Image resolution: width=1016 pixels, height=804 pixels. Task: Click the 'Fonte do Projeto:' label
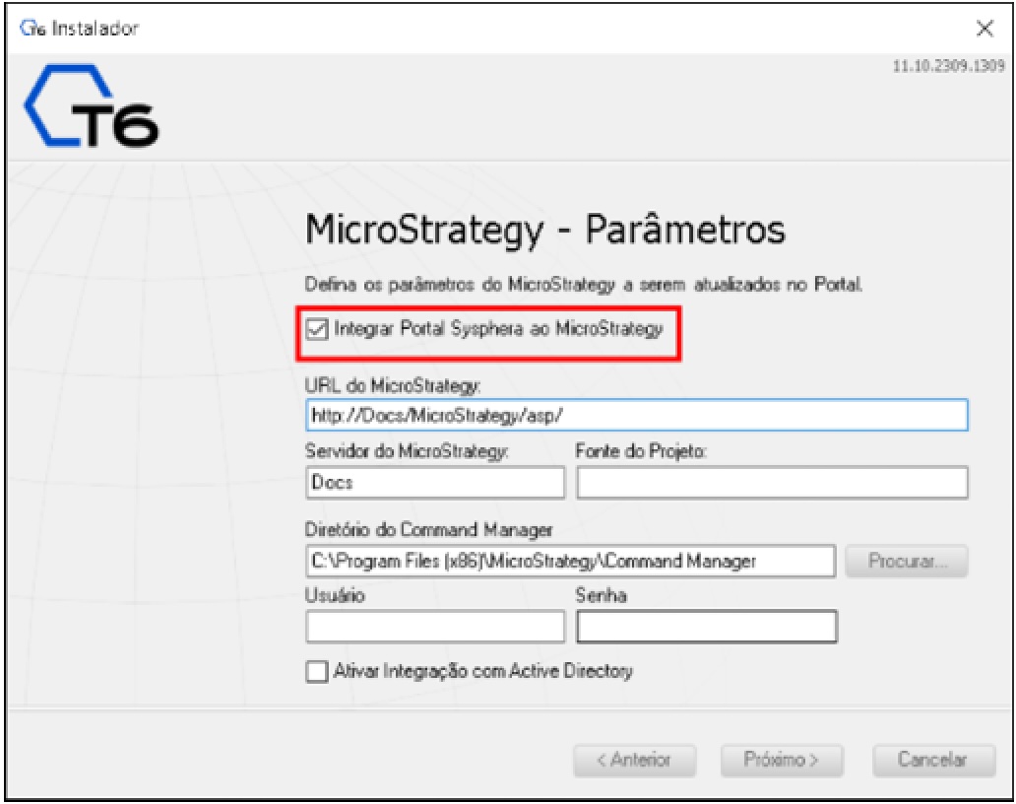click(x=641, y=451)
